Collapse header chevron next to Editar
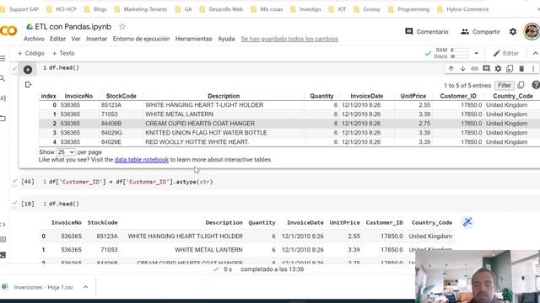The height and width of the screenshot is (303, 540). 535,53
